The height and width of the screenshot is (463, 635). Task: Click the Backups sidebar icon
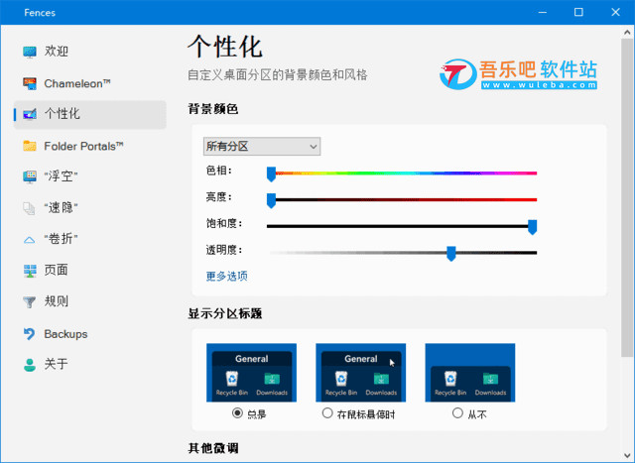[x=29, y=333]
